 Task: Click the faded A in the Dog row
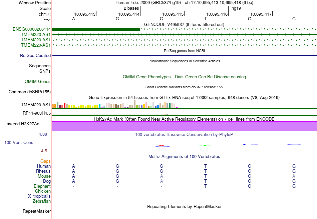pyautogui.click(x=161, y=181)
